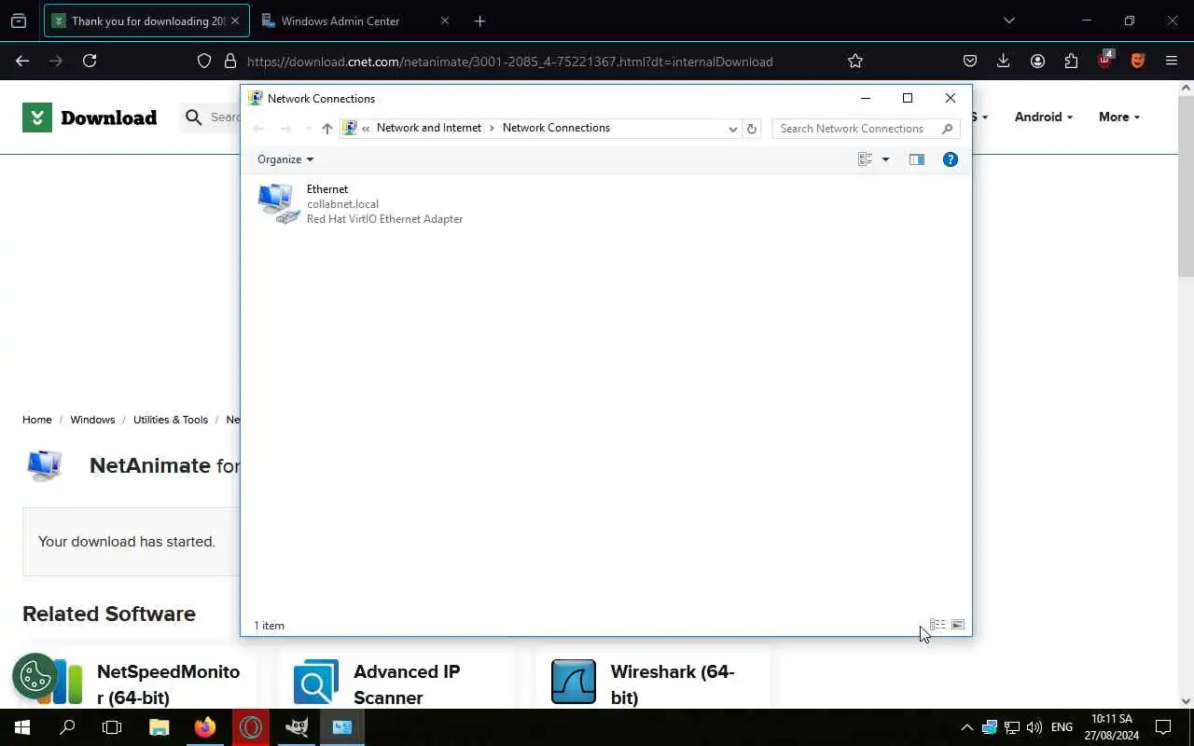Open Task View on taskbar
This screenshot has height=746, width=1194.
pos(112,727)
